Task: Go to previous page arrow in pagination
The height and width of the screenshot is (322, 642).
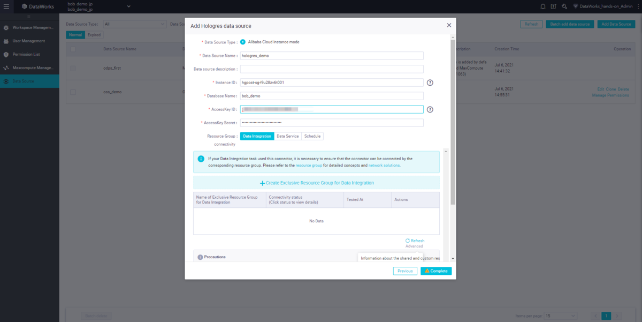Action: [x=595, y=316]
